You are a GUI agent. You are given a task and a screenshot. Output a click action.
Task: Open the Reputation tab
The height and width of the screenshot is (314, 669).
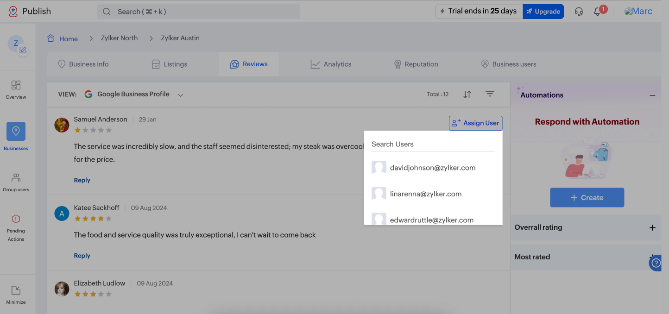click(416, 64)
